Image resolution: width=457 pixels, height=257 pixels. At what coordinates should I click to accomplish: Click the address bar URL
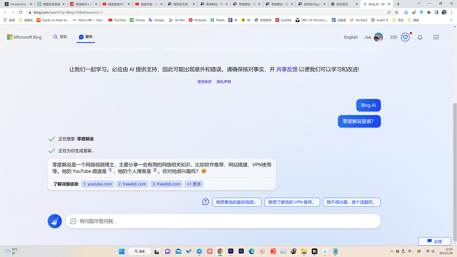point(68,12)
